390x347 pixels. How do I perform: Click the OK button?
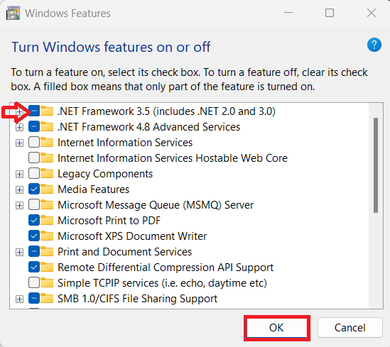(277, 328)
